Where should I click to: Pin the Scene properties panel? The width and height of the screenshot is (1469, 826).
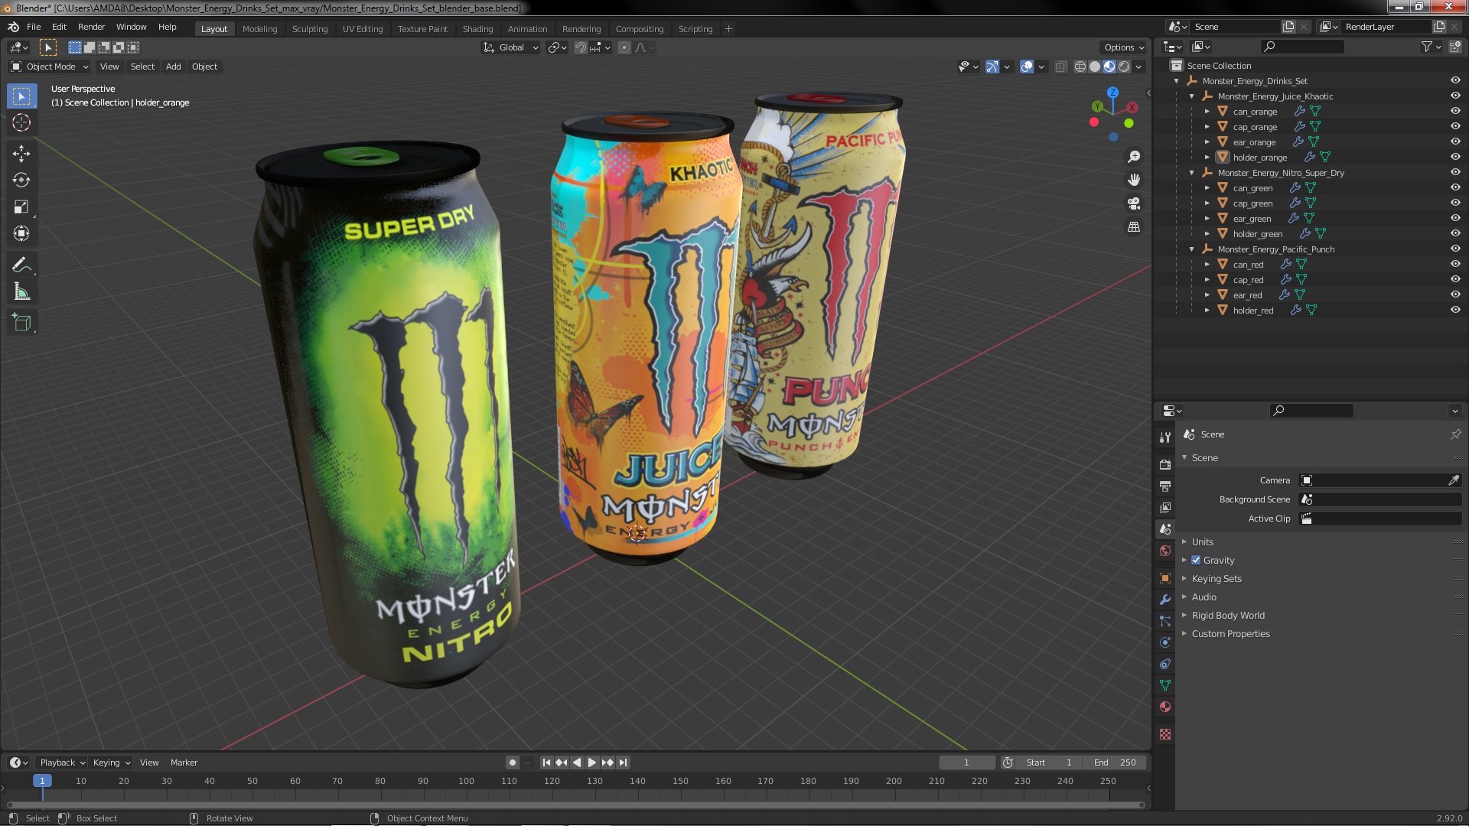tap(1455, 434)
